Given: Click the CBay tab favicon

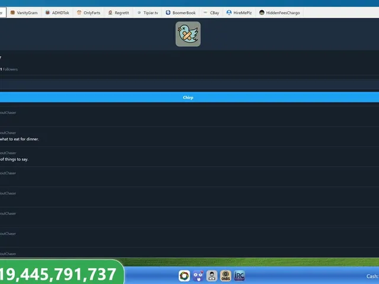Looking at the screenshot, I should (205, 12).
